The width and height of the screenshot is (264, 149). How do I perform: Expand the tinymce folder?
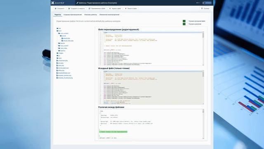pos(62,50)
